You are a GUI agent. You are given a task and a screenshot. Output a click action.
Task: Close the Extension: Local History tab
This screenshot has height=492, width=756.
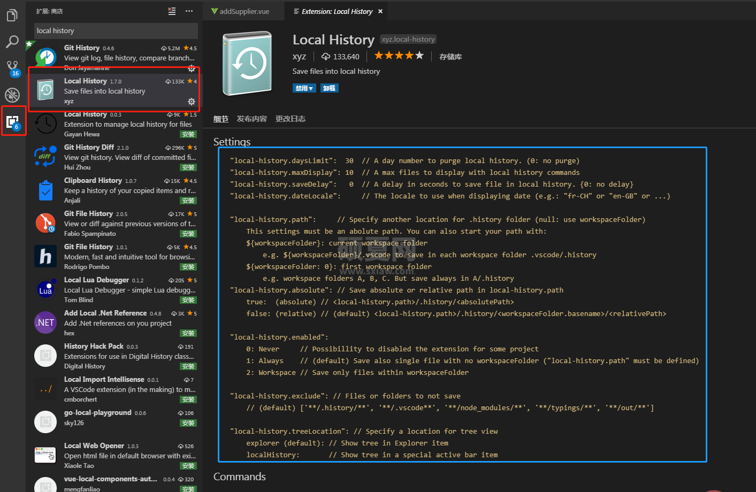[x=380, y=11]
